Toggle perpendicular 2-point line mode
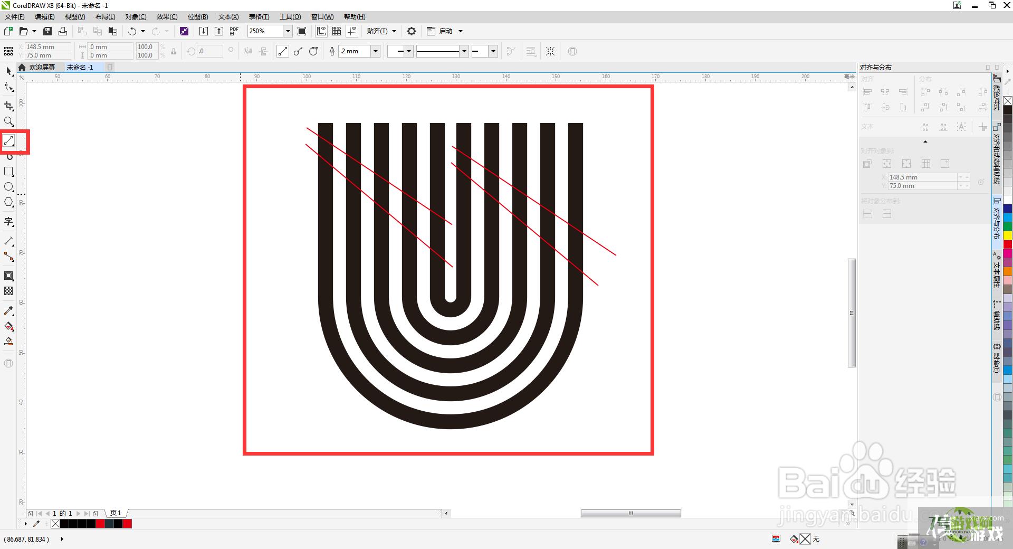 click(x=298, y=51)
